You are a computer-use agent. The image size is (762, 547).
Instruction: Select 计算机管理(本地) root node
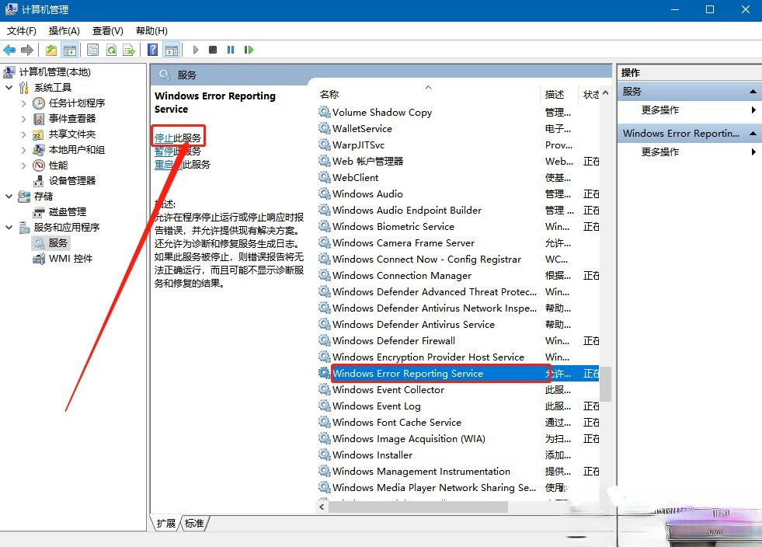click(55, 72)
